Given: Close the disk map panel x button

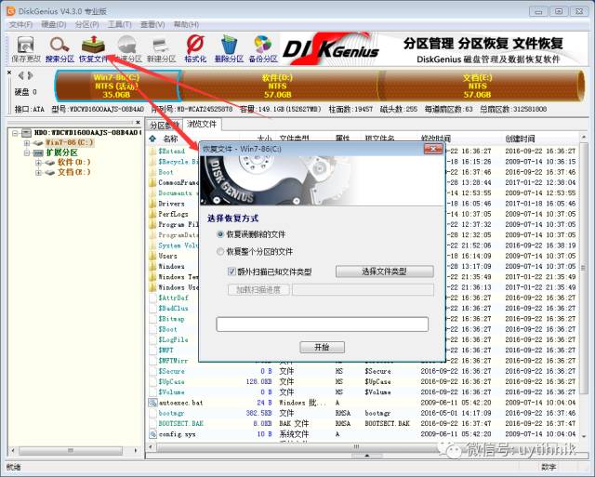Looking at the screenshot, I should [x=9, y=73].
